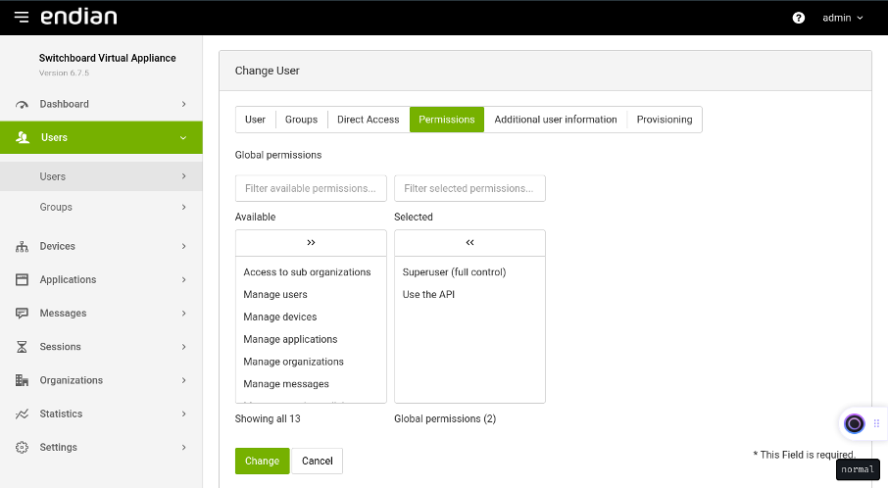Image resolution: width=888 pixels, height=488 pixels.
Task: Select Superuser (full control) in Selected list
Action: click(x=454, y=272)
